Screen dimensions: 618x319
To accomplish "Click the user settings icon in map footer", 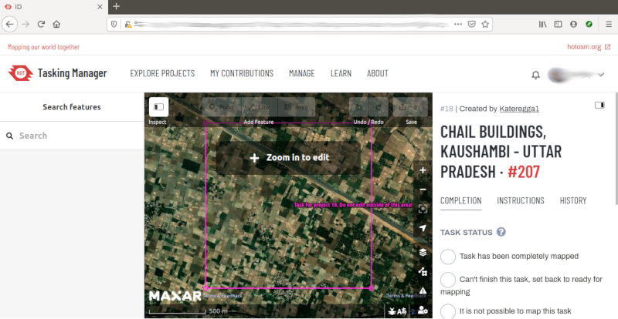I will coord(423,311).
